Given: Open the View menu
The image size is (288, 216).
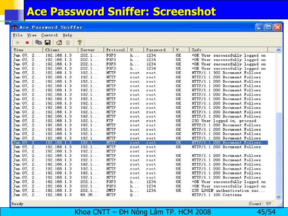Looking at the screenshot, I should [32, 35].
